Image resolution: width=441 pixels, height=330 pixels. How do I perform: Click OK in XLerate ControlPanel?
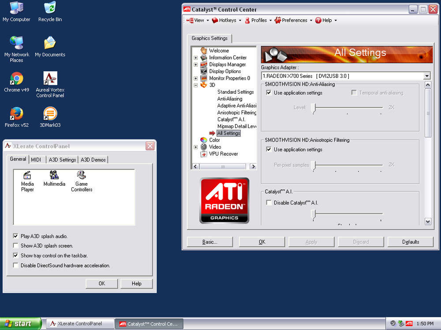pyautogui.click(x=102, y=283)
